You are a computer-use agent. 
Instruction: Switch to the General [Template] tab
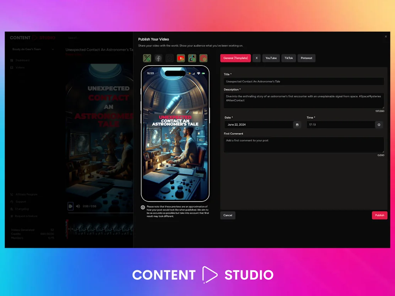(235, 58)
